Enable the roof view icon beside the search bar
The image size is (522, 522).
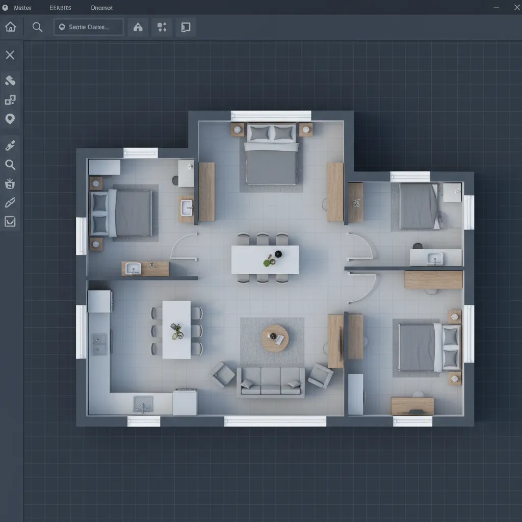138,27
